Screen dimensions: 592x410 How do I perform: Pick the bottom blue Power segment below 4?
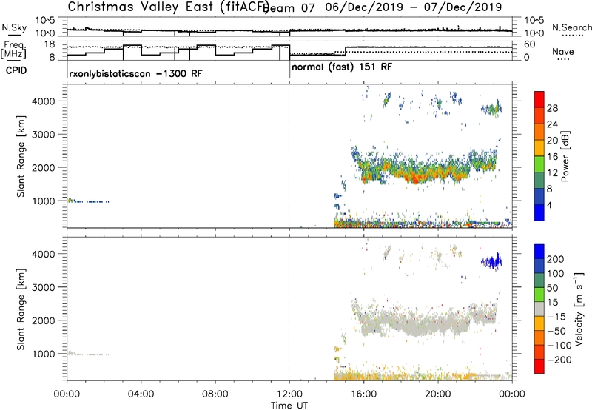click(539, 212)
